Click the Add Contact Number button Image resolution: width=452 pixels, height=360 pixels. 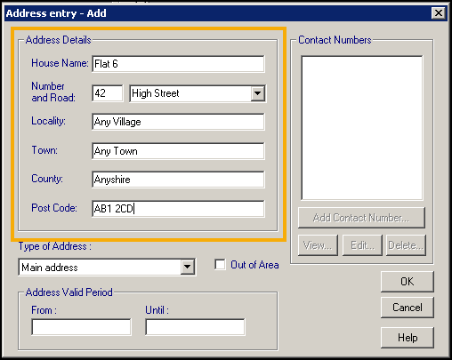pos(361,218)
